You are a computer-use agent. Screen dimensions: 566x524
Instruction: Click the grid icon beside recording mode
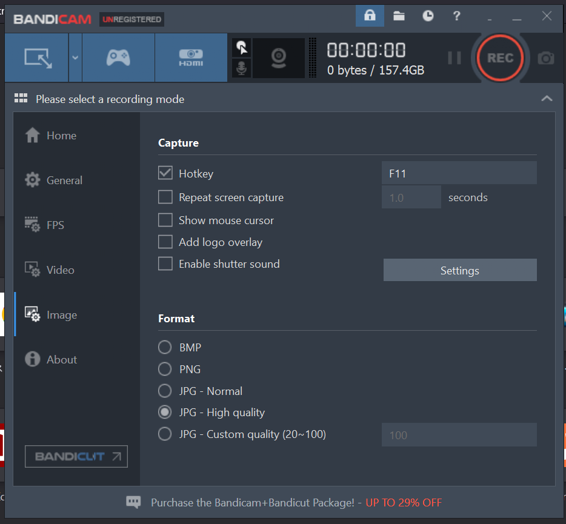pos(21,98)
